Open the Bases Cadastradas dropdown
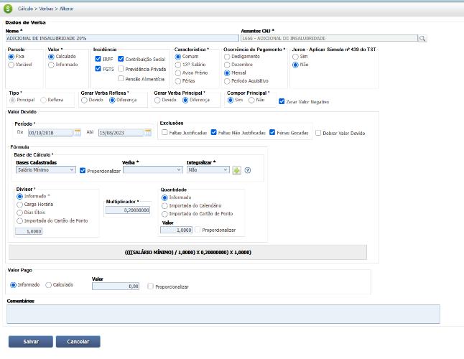This screenshot has width=464, height=359. coord(45,170)
